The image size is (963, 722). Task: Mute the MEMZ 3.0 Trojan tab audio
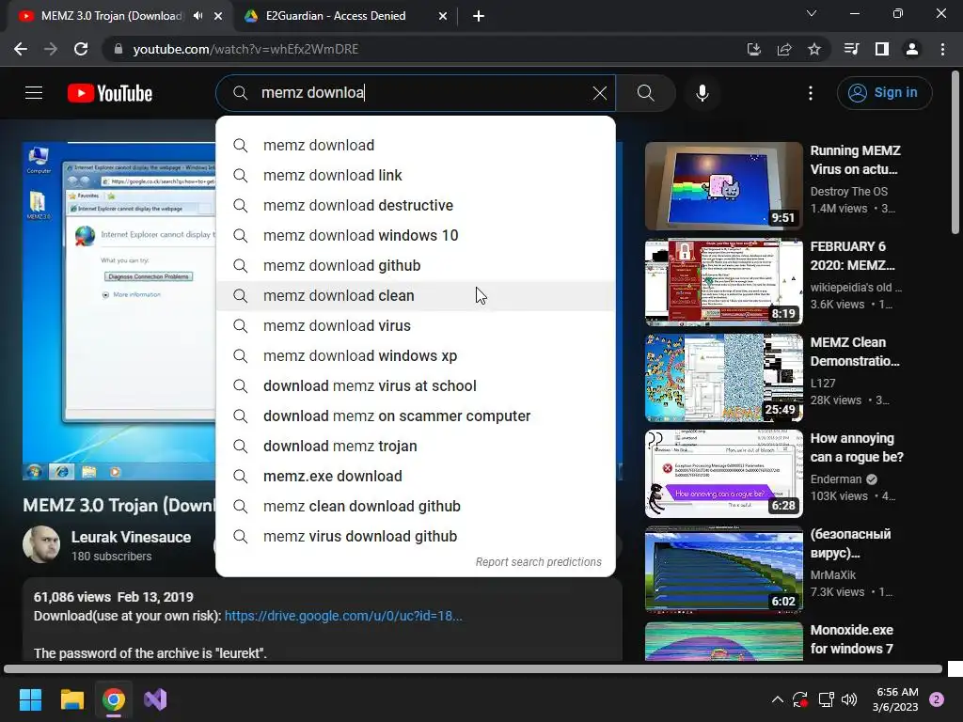tap(197, 16)
